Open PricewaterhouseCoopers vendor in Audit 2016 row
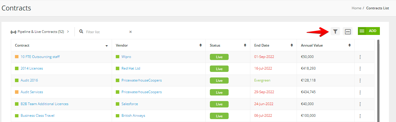The width and height of the screenshot is (396, 122). [x=142, y=80]
